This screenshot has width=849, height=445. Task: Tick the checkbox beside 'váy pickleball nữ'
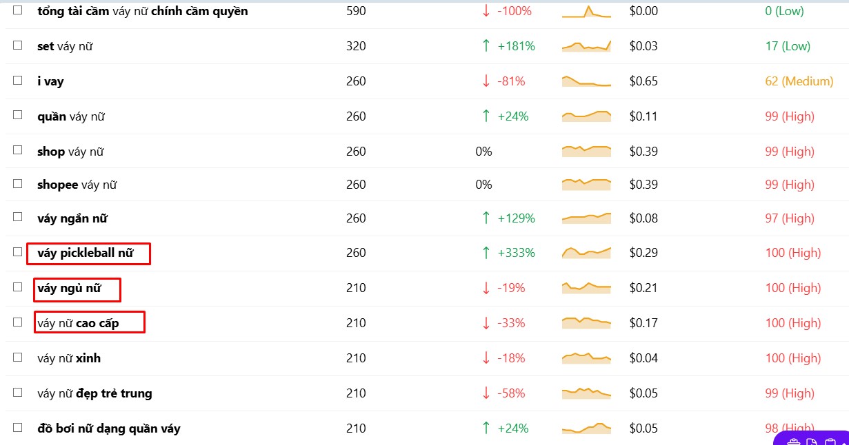coord(17,251)
